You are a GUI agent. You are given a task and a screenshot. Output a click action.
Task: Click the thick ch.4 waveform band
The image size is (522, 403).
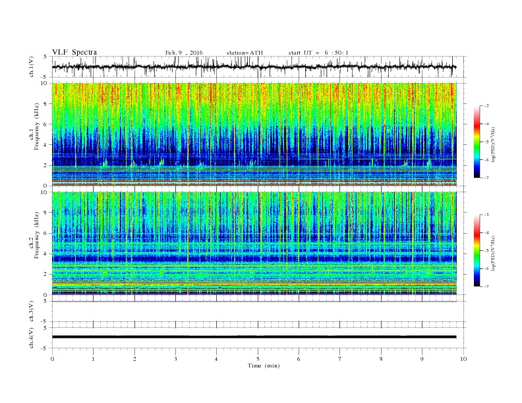254,337
